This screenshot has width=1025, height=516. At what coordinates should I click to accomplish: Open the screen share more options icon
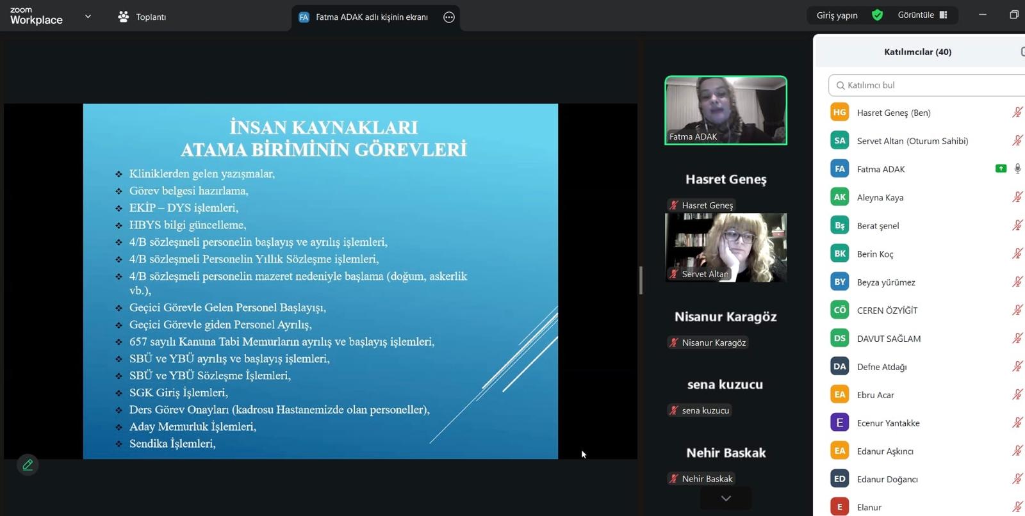coord(449,17)
